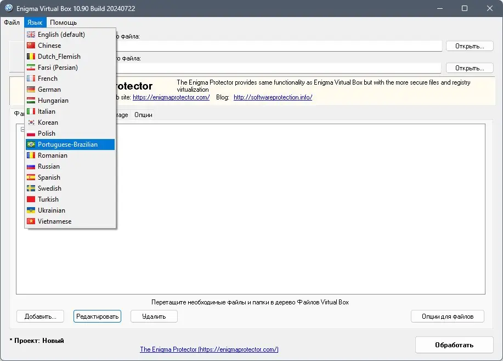The height and width of the screenshot is (361, 503).
Task: Click the Добавить... button
Action: pyautogui.click(x=41, y=316)
